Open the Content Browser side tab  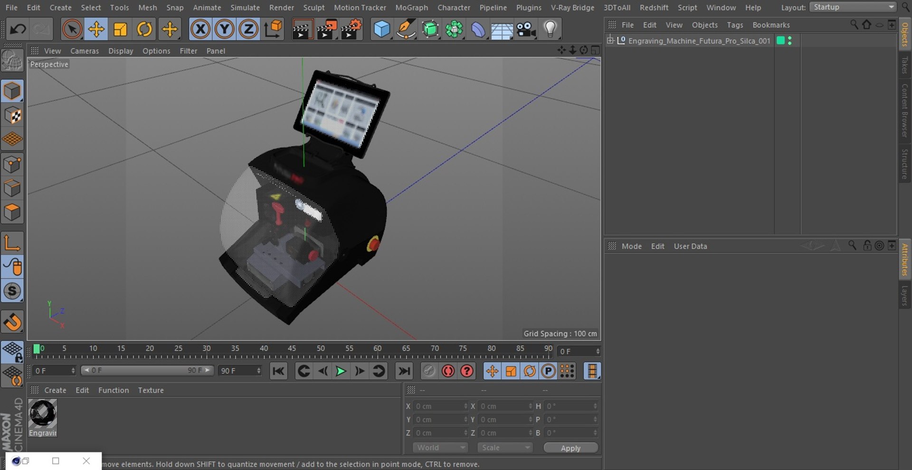pos(905,110)
